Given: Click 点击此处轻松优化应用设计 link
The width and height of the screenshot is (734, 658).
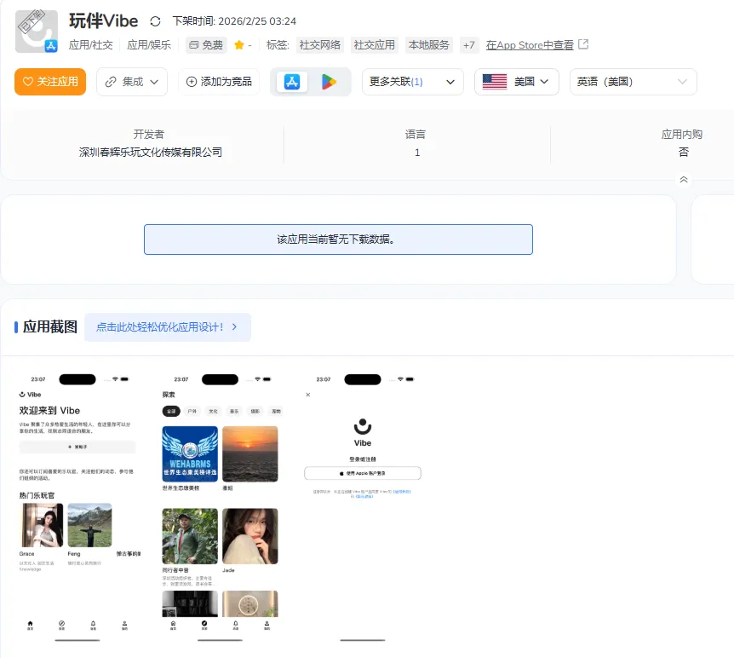Looking at the screenshot, I should pyautogui.click(x=167, y=327).
